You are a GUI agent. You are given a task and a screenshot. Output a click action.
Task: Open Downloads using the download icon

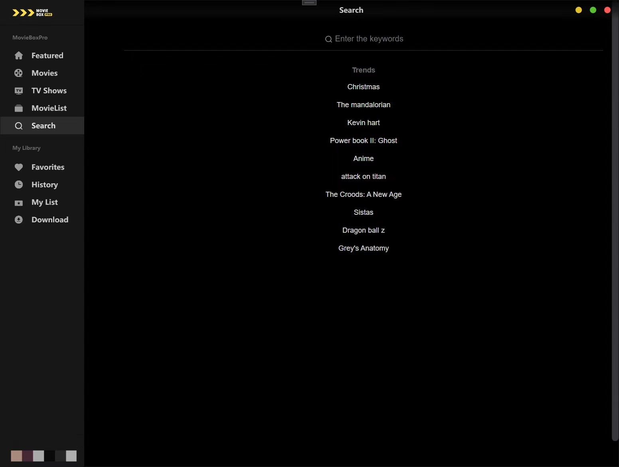tap(19, 220)
